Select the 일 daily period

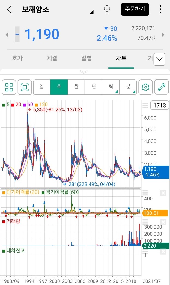point(42,87)
